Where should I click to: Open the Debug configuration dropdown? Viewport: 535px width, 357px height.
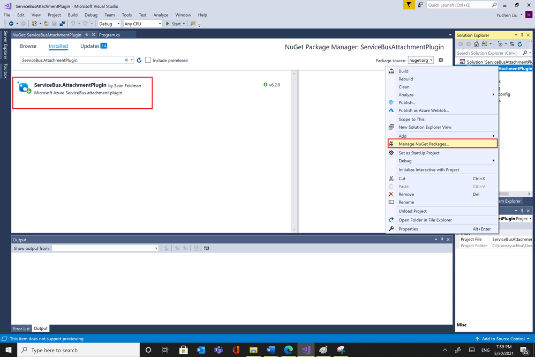[x=109, y=24]
